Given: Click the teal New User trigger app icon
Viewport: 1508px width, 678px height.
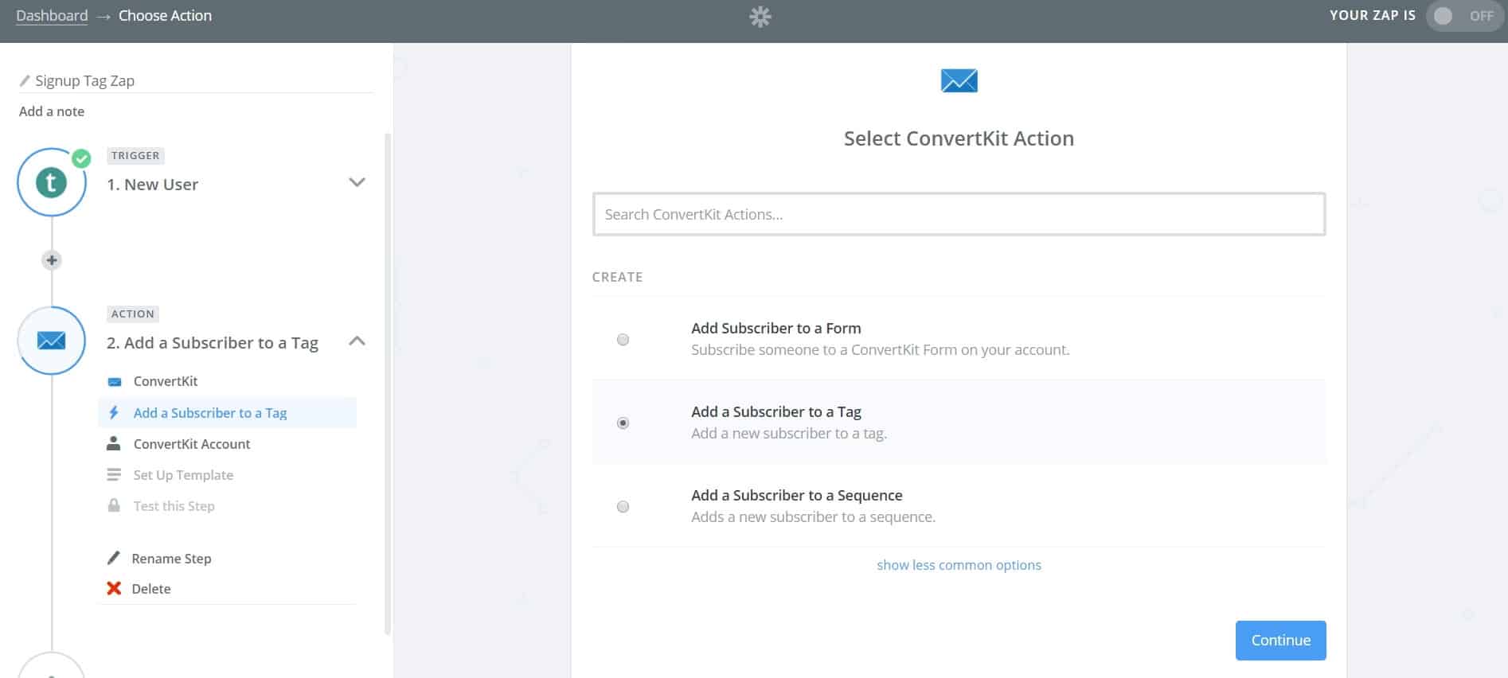Looking at the screenshot, I should (52, 182).
